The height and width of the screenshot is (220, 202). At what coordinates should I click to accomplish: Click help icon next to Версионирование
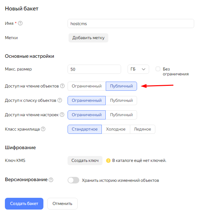point(51,180)
